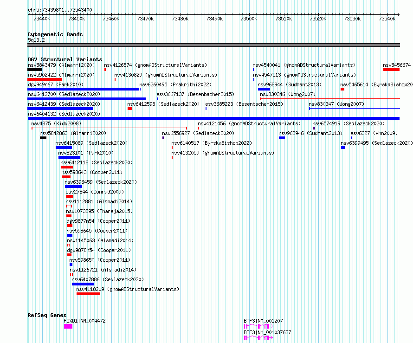Click nsv6407886 (Sedlazeck2020) label
Screen dimensions: 413x343
click(x=108, y=279)
